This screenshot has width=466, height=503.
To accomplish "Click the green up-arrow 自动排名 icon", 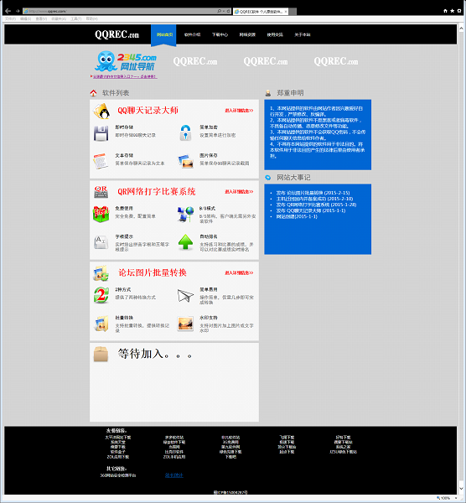I will pyautogui.click(x=185, y=242).
